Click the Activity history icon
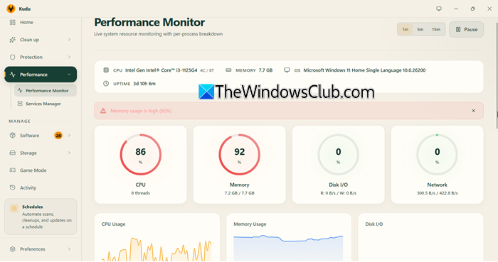Screen dimensions: 498x262 coord(12,187)
